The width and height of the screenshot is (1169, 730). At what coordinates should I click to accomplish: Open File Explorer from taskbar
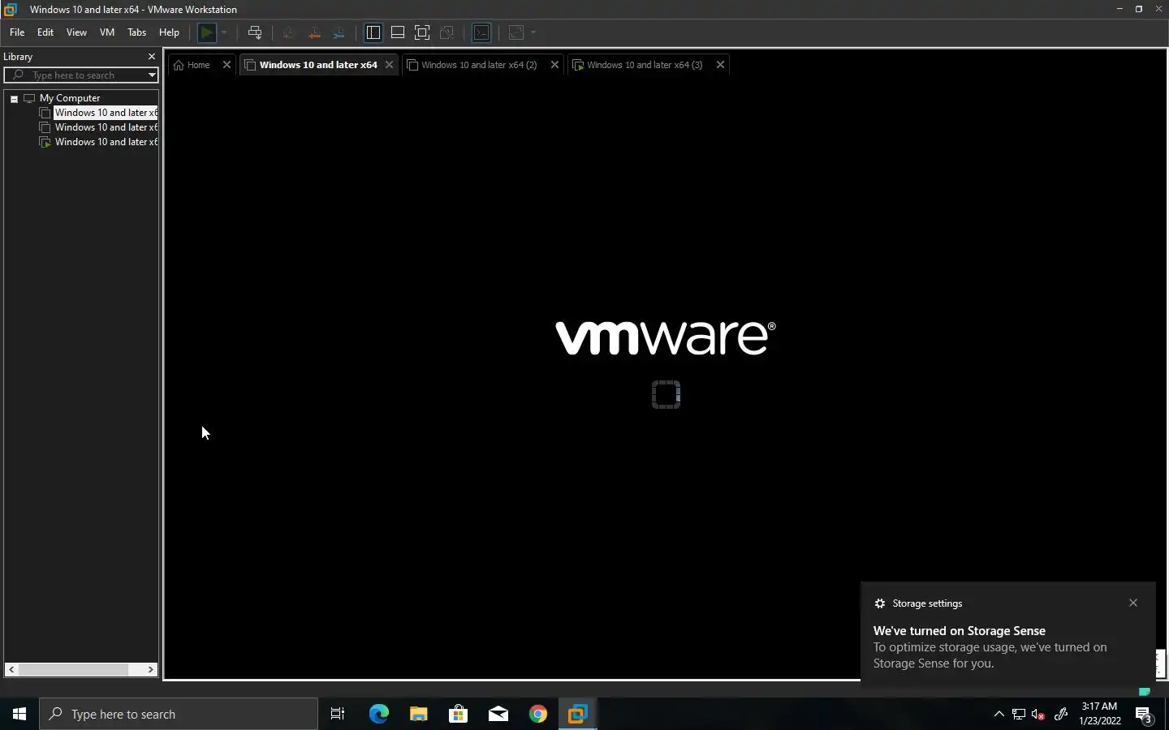pos(418,714)
